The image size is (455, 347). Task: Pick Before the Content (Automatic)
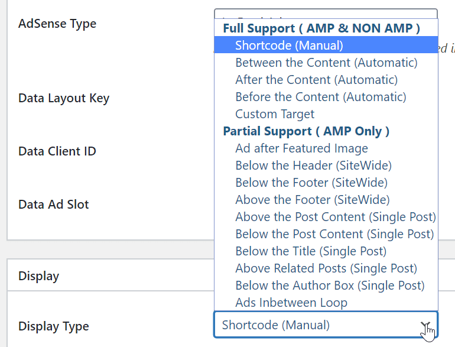coord(320,96)
